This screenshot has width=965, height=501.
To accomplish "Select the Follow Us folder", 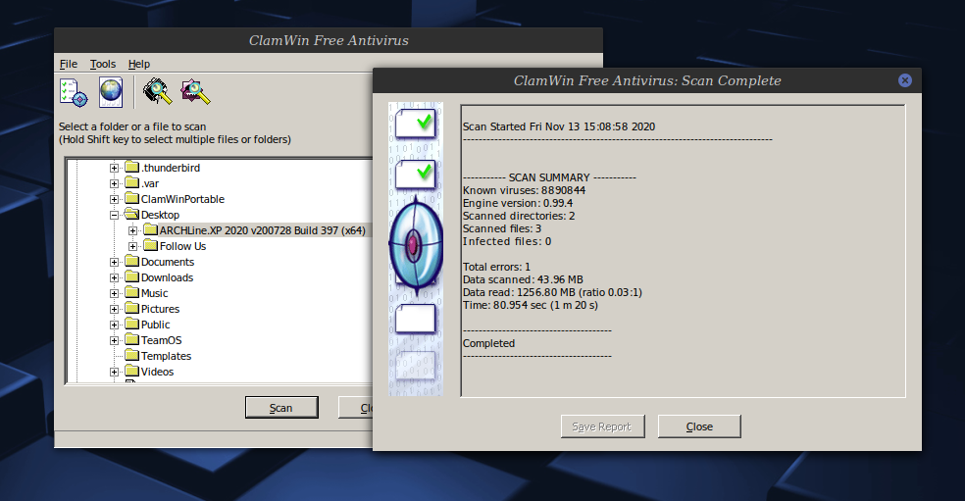I will tap(182, 246).
